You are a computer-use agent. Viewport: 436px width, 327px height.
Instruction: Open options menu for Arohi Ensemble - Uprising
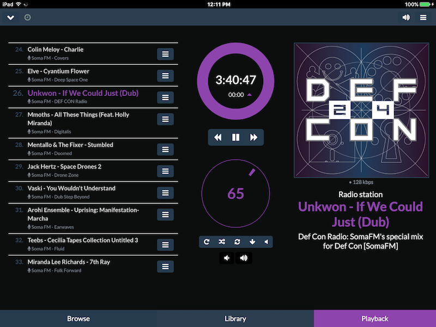(165, 215)
